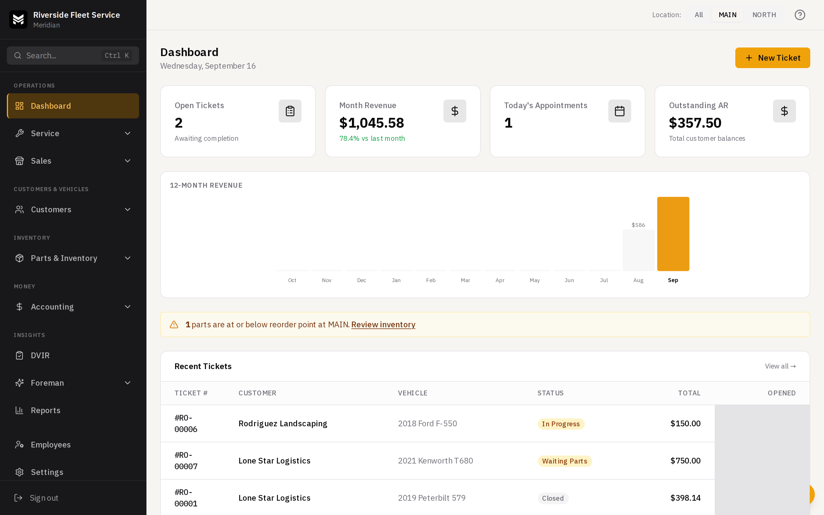
Task: Click the DVIR clipboard-check icon
Action: coord(19,356)
